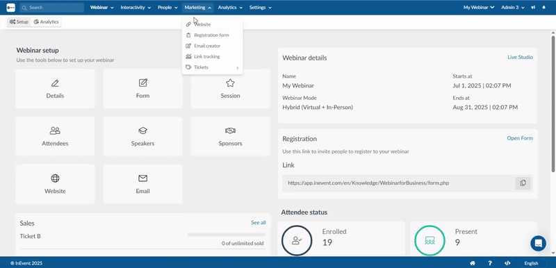556x268 pixels.
Task: Click the globe icon on Website card
Action: tap(55, 178)
